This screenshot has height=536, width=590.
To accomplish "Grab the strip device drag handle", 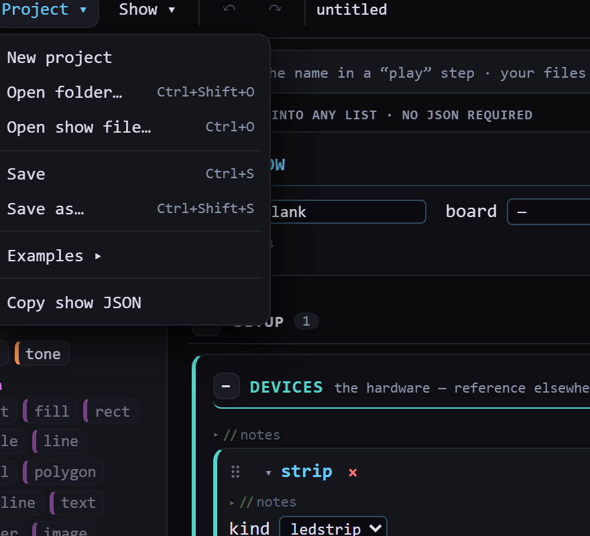I will pyautogui.click(x=235, y=472).
